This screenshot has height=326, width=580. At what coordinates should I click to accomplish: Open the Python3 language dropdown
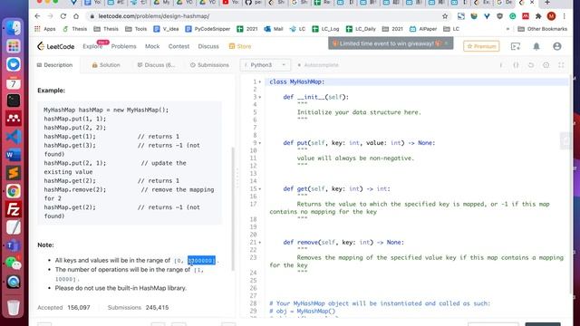click(x=266, y=65)
